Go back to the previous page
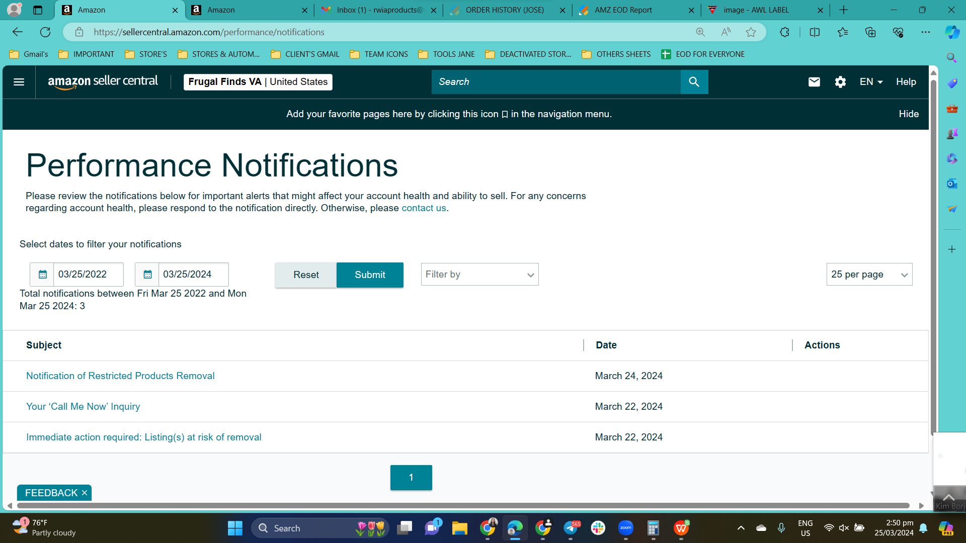This screenshot has width=966, height=543. [x=18, y=32]
